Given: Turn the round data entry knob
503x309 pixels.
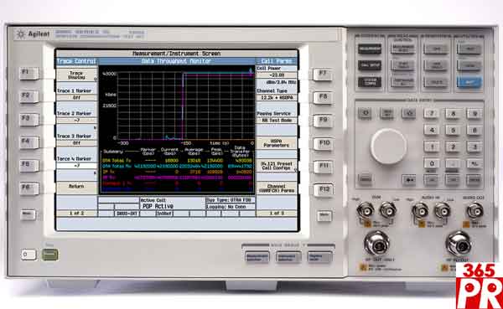Looking at the screenshot, I should tap(388, 147).
